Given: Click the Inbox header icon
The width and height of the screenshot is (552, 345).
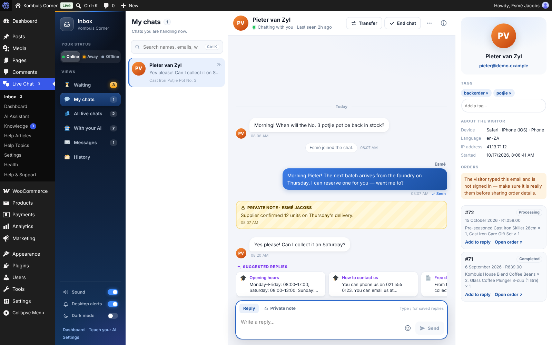Looking at the screenshot, I should [67, 24].
